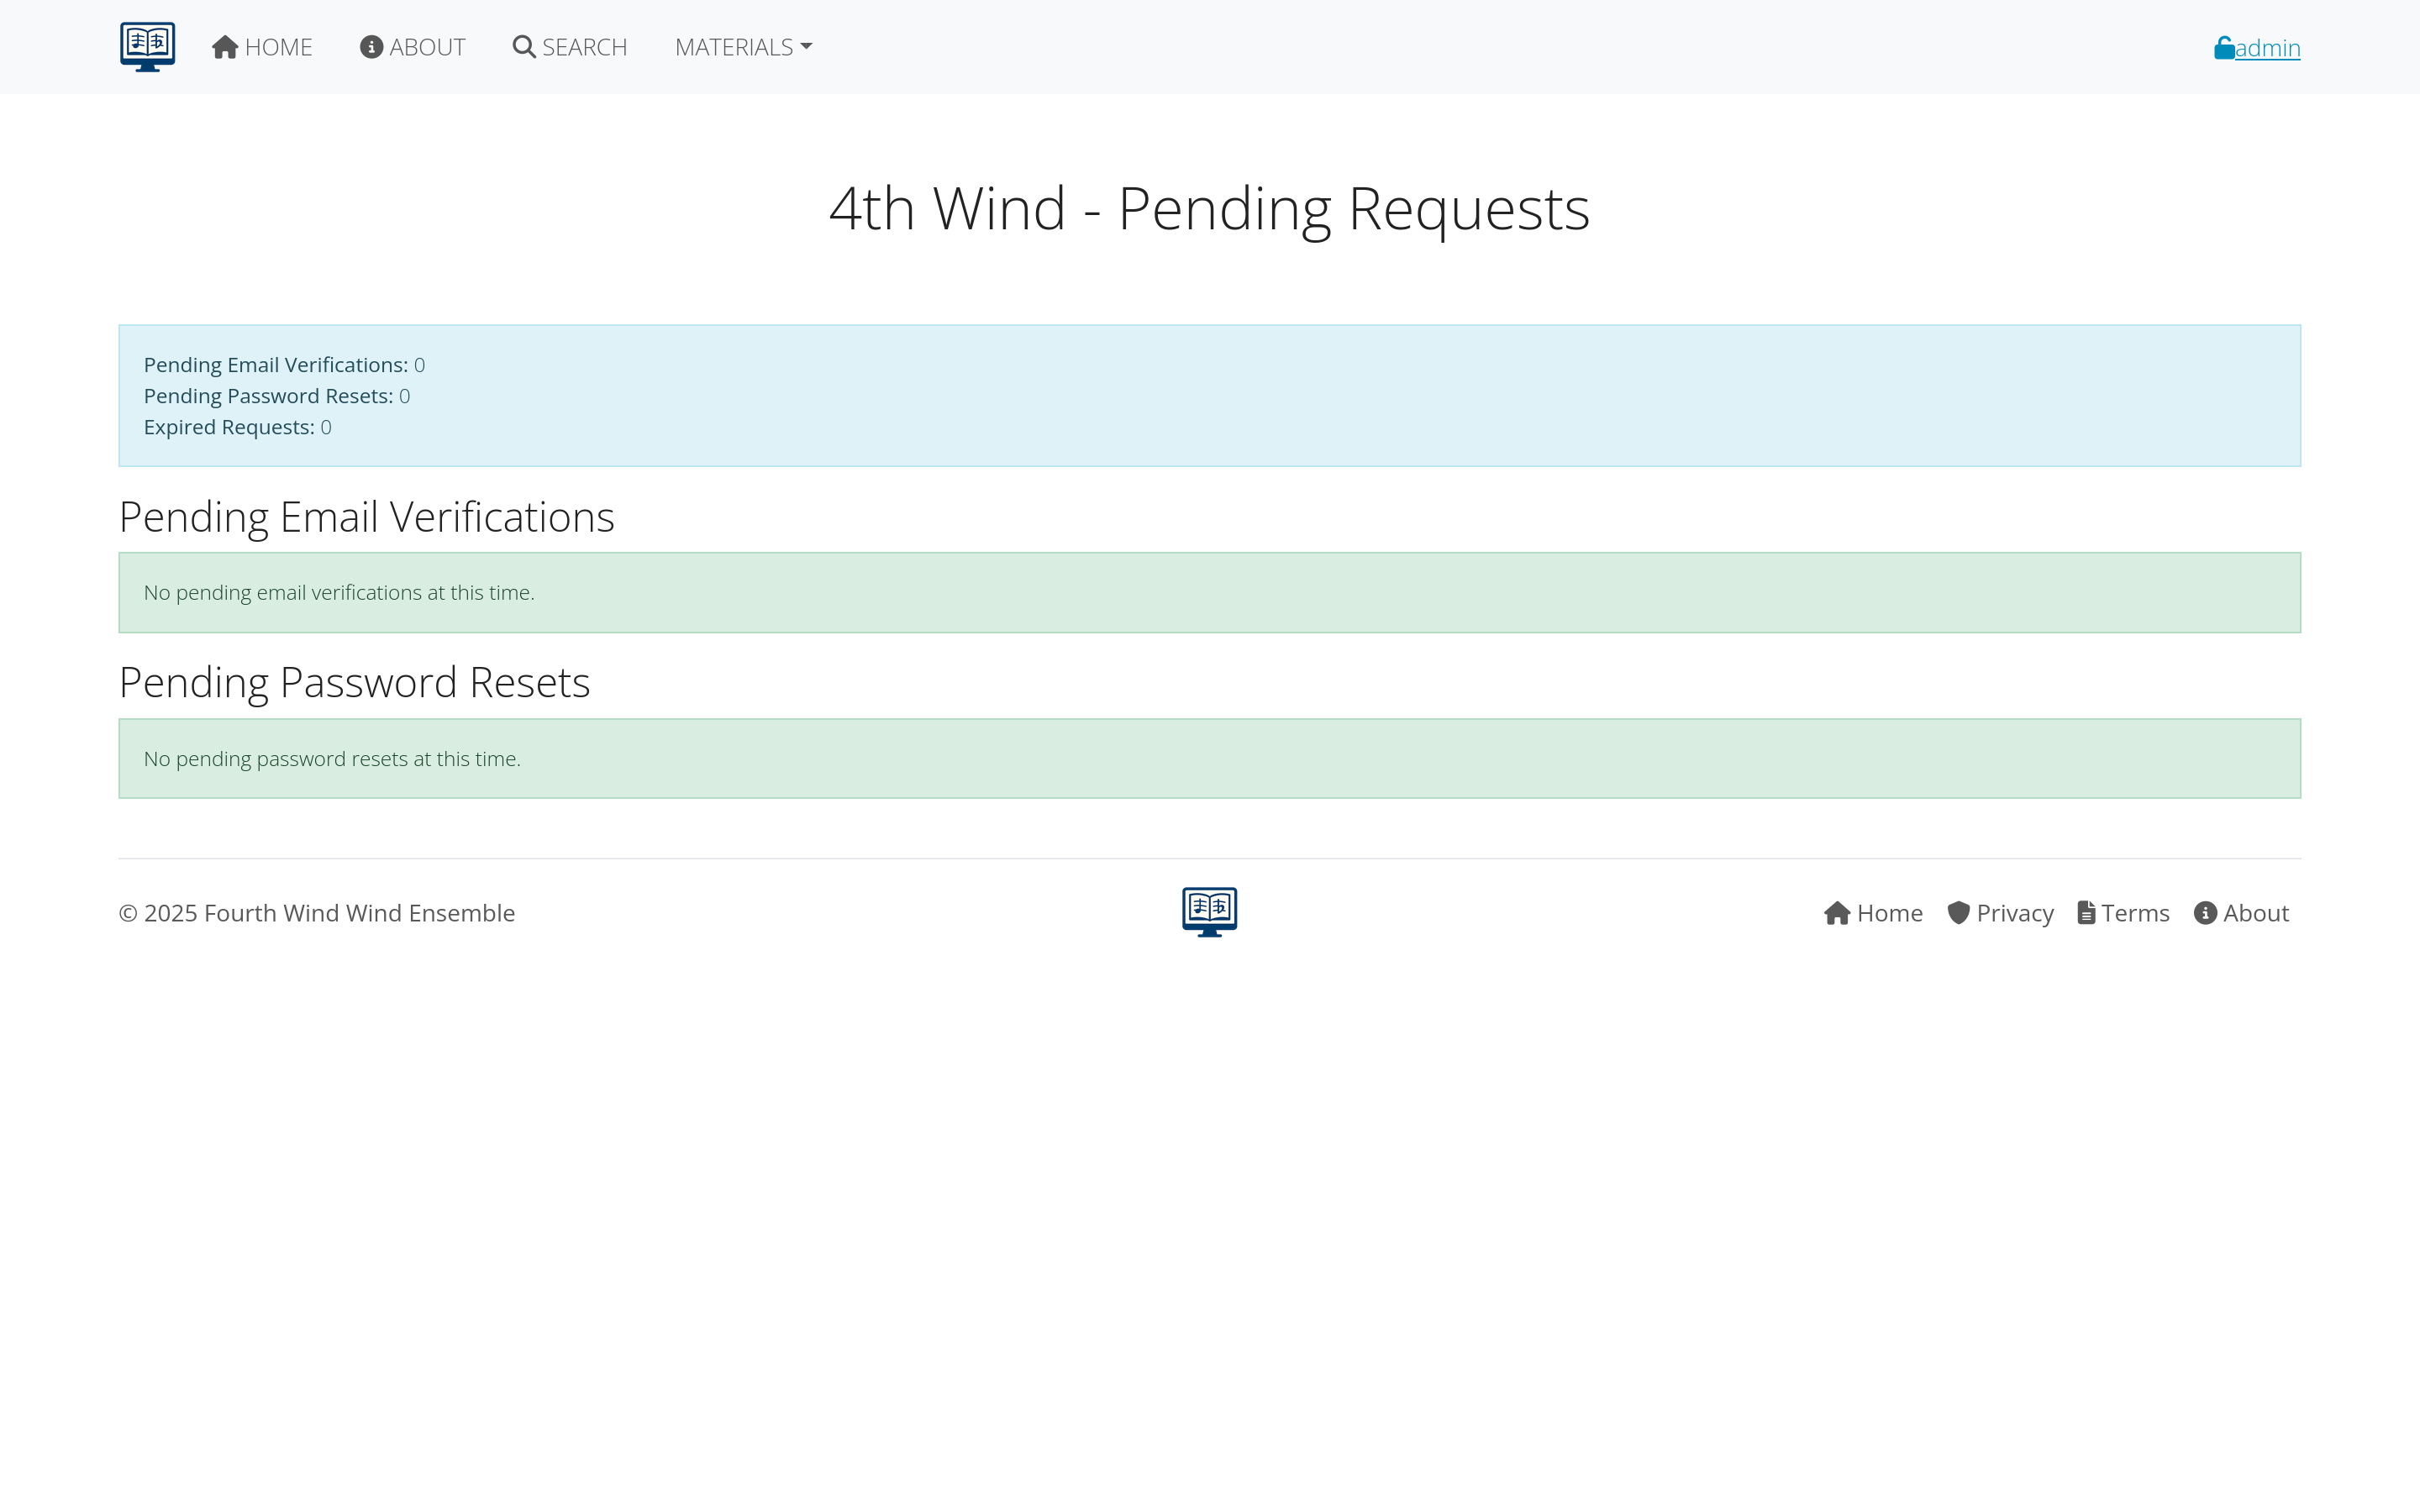Click the house icon beside HOME

(225, 47)
